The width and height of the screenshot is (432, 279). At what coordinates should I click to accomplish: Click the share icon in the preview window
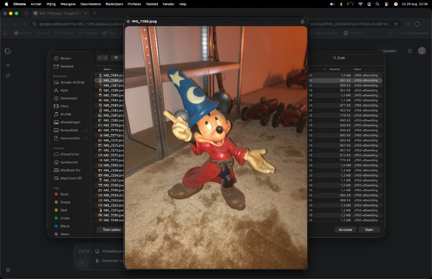point(302,21)
